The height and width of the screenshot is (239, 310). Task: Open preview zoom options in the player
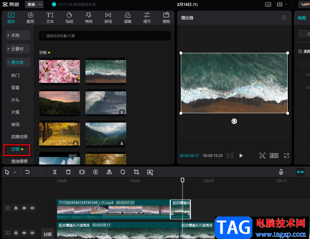262,156
